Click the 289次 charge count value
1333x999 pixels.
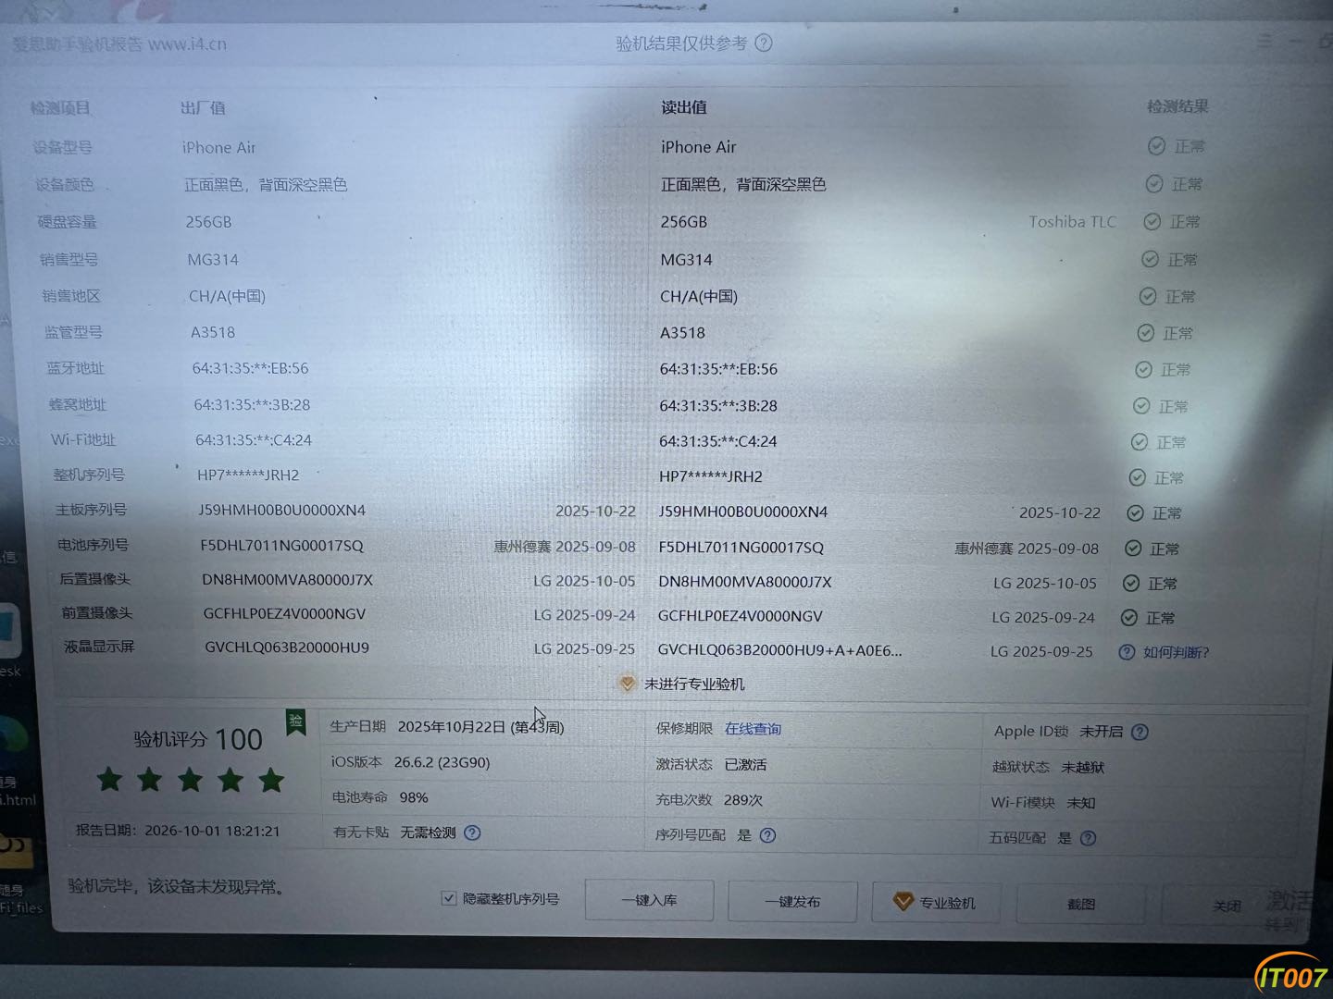coord(743,800)
